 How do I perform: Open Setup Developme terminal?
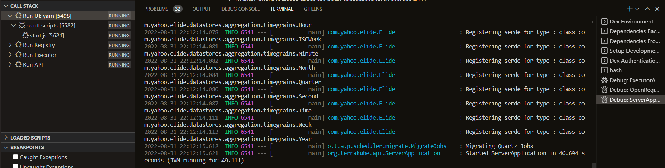[631, 51]
